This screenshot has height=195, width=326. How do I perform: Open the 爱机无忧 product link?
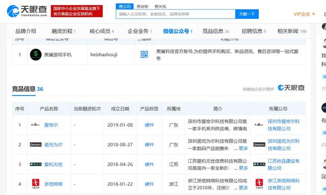(53, 165)
